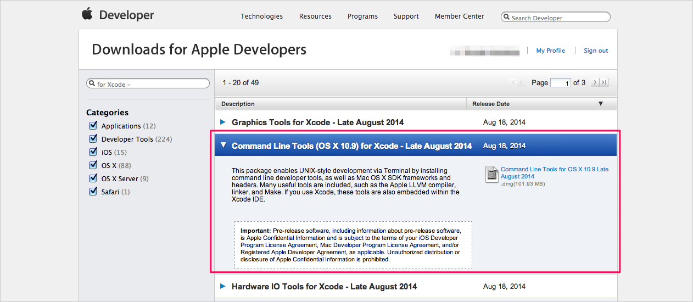Click Command Line Tools (OS X 10.9) title
This screenshot has height=302, width=693.
point(352,146)
